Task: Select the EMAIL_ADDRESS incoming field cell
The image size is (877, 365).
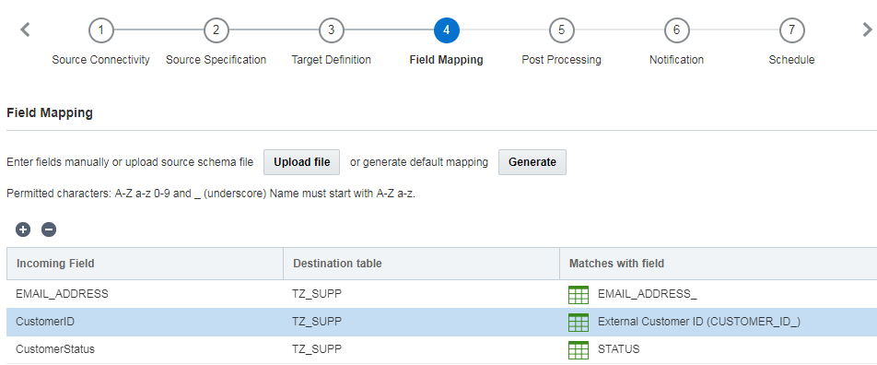Action: [x=145, y=294]
